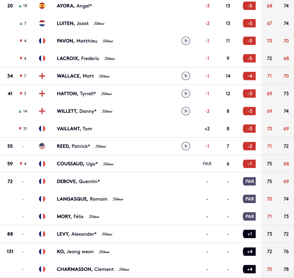Click the Spanish flag icon beside Ayora
The image size is (294, 278).
point(42,6)
